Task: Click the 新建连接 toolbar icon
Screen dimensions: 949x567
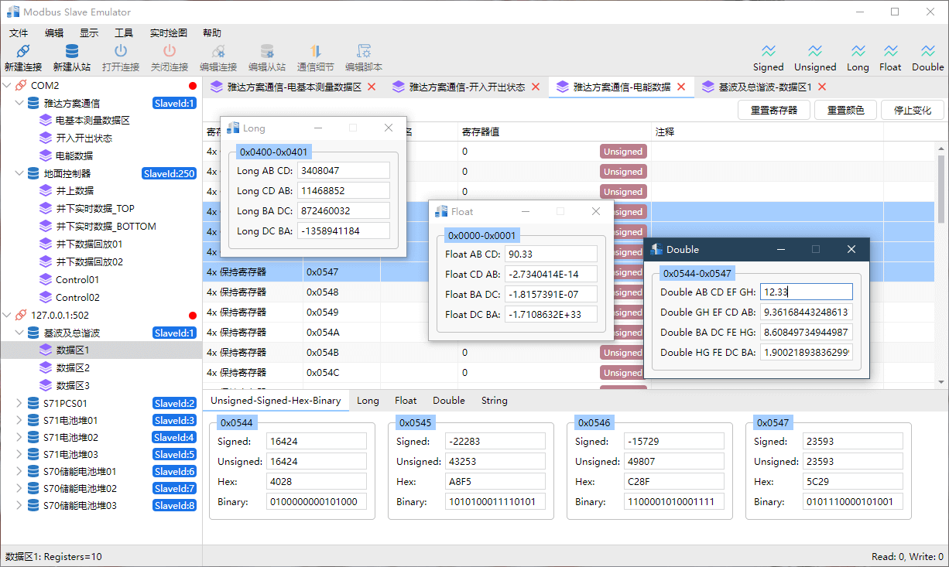Action: 22,52
